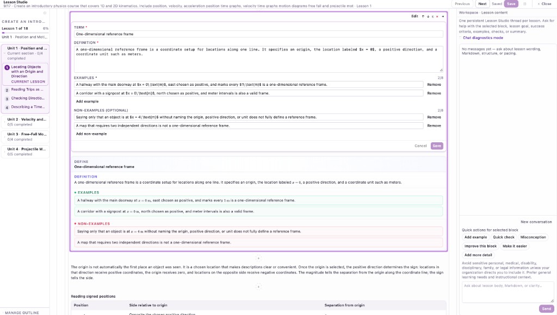Remove the first non-example about $x = 4
Image resolution: width=557 pixels, height=315 pixels.
(x=434, y=117)
